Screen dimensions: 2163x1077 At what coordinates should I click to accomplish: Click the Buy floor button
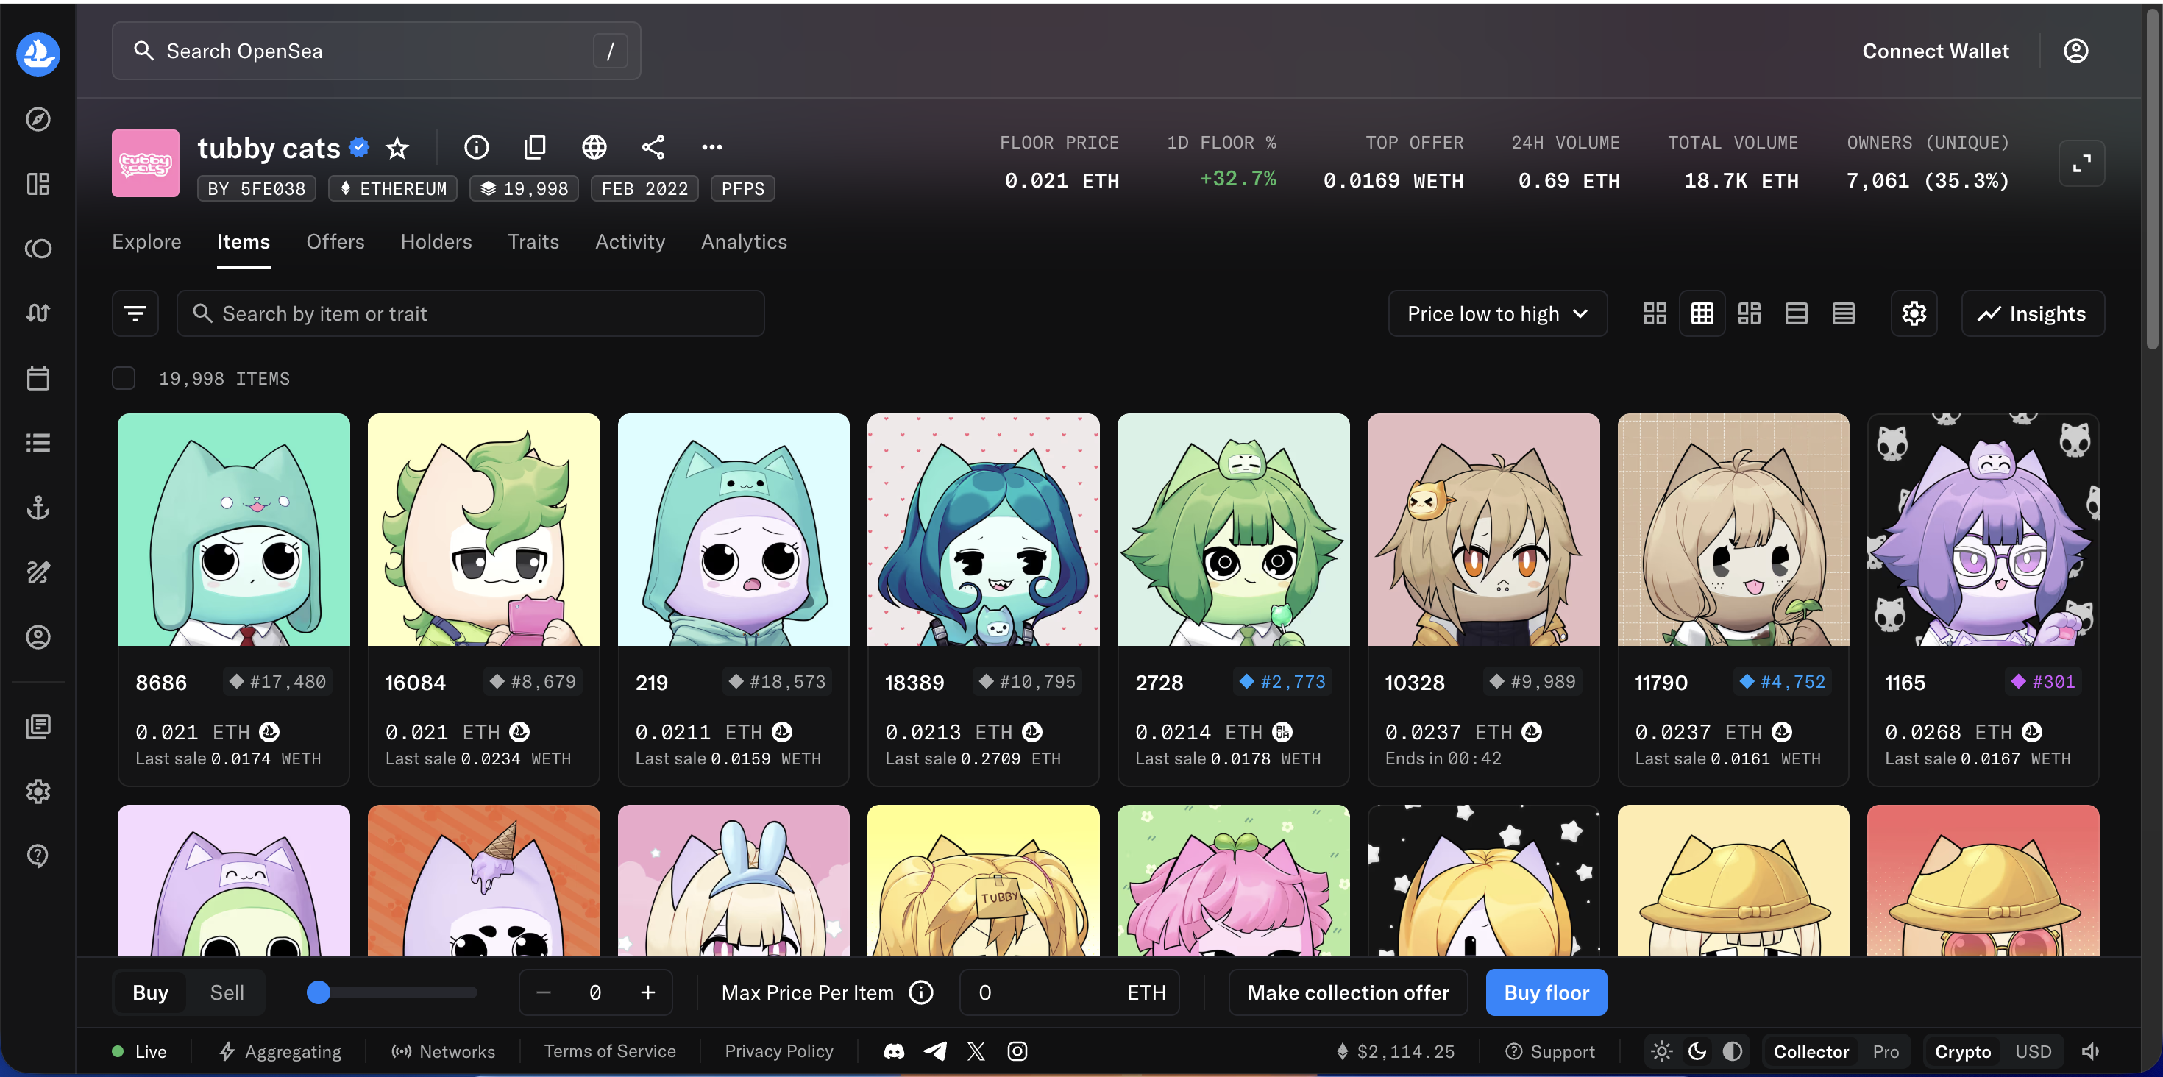[1546, 993]
